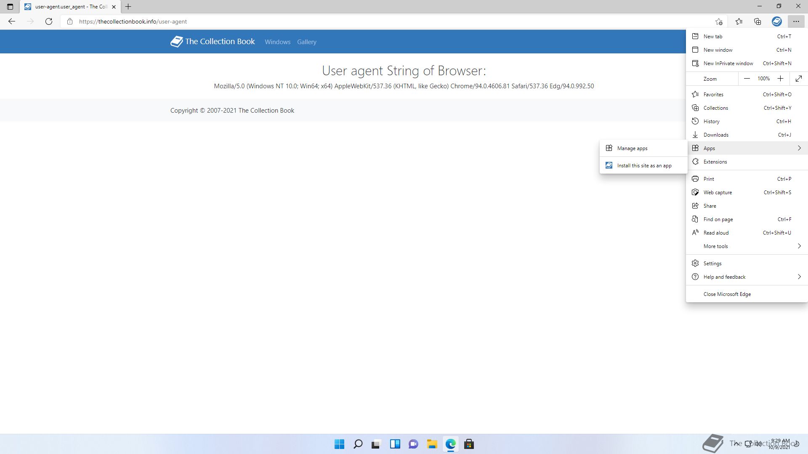Open Downloads menu item

(747, 135)
